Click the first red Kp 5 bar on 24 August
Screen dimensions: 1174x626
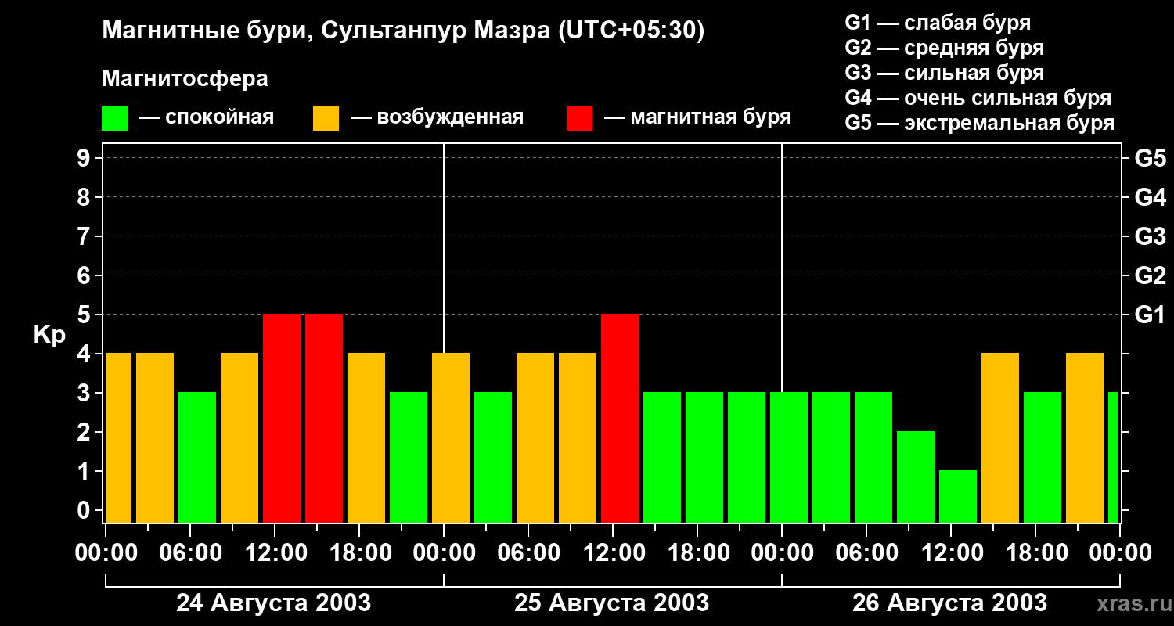tap(282, 418)
